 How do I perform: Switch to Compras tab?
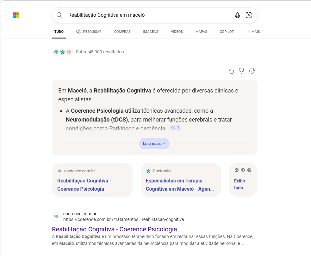(122, 32)
